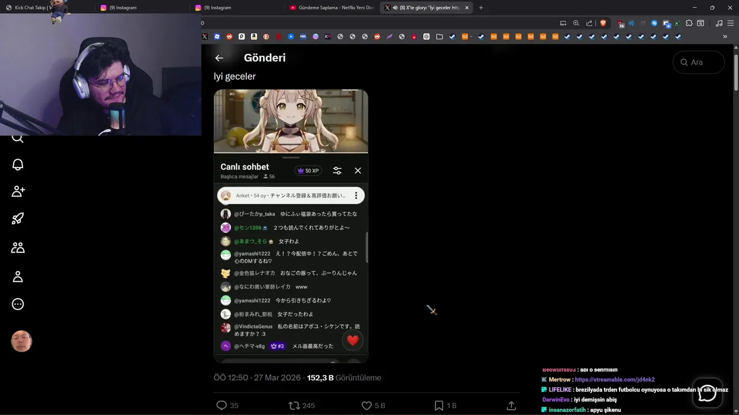This screenshot has width=739, height=415.
Task: Open the streamable.com link in chat
Action: click(x=615, y=380)
